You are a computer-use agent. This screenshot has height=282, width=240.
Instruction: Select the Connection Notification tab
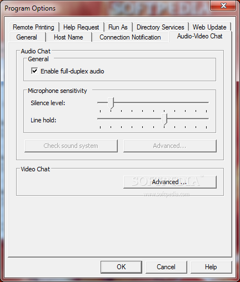coord(130,37)
